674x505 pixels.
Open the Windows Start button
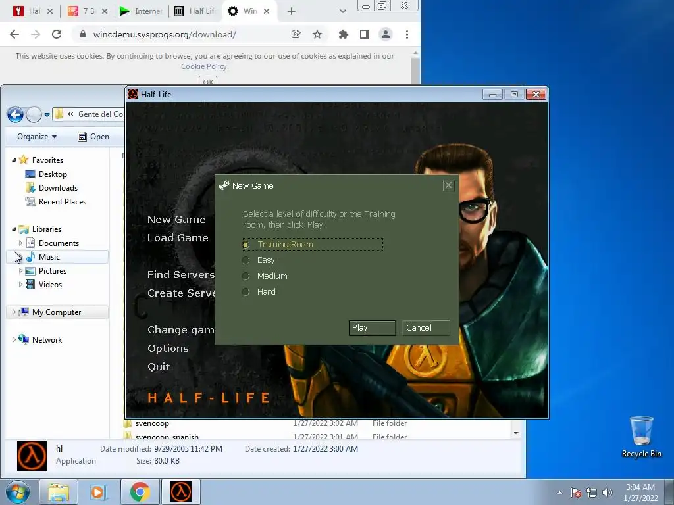[x=17, y=492]
